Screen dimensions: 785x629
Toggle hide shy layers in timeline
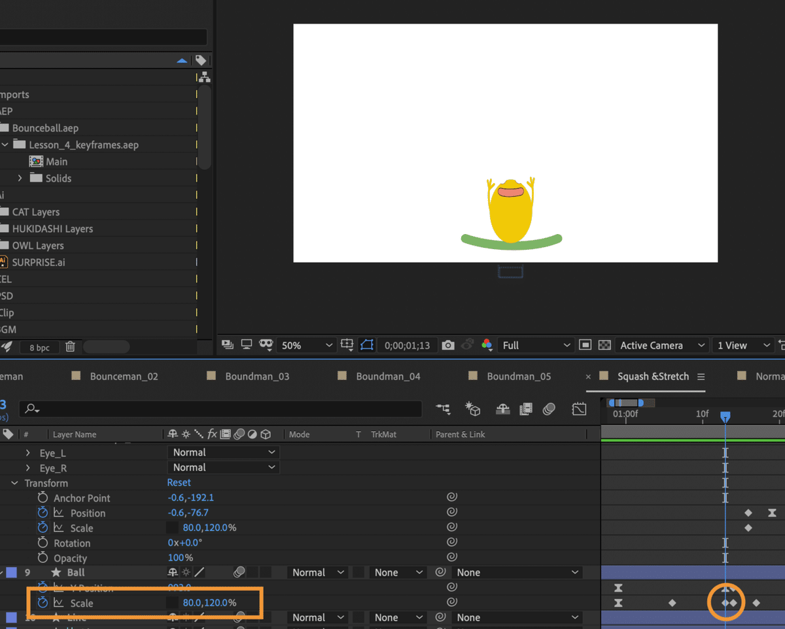pyautogui.click(x=502, y=409)
